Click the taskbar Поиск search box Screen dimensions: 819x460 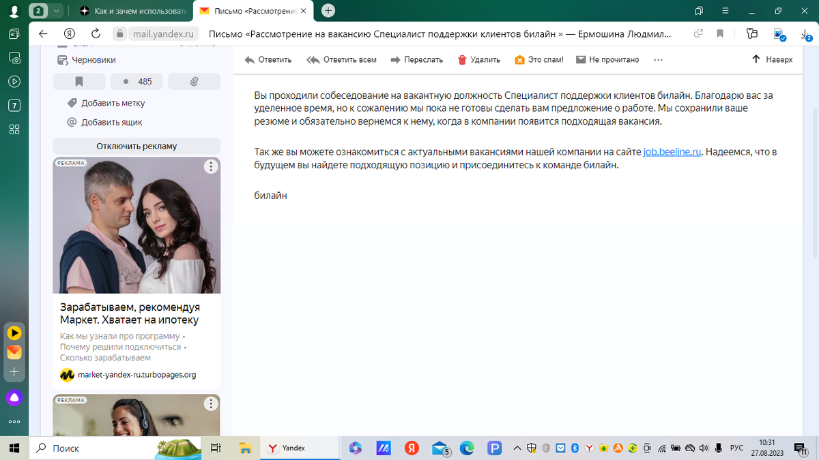click(116, 448)
